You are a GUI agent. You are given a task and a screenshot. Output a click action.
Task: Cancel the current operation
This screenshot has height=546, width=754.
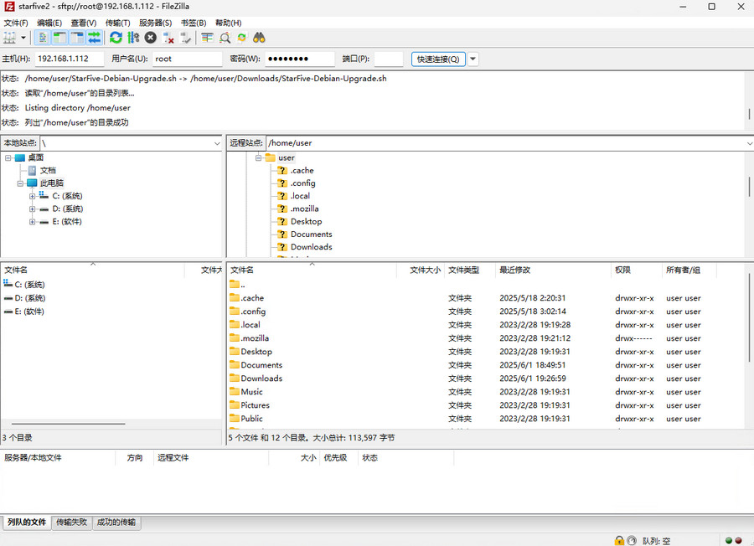(151, 38)
